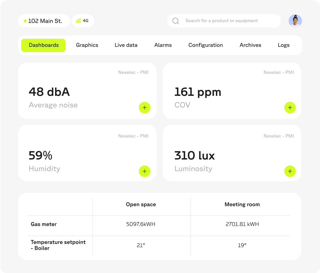Open the user profile avatar
Image resolution: width=320 pixels, height=273 pixels.
[295, 21]
